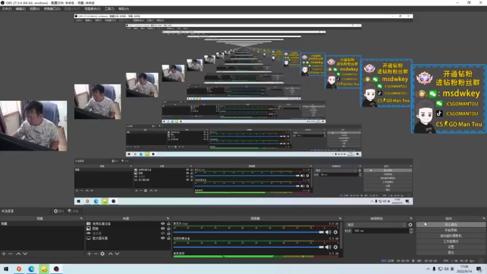Mute the 视频采集设备 mixer channel speaker
The image size is (487, 274).
328,247
